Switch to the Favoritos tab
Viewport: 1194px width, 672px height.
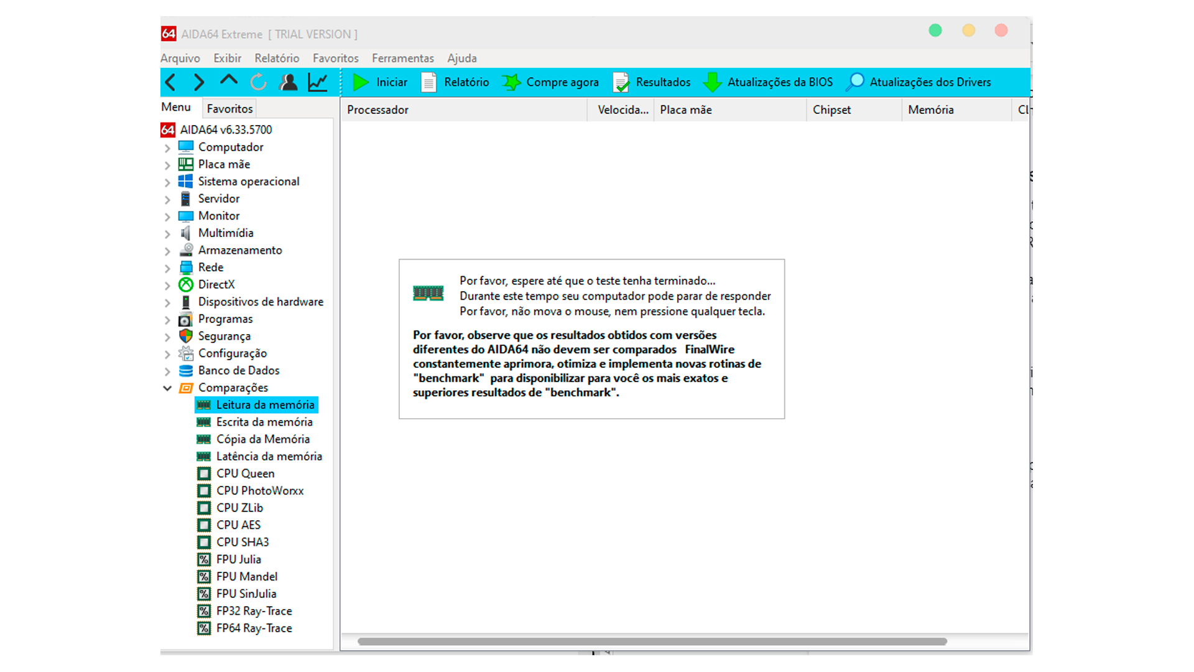pos(229,108)
